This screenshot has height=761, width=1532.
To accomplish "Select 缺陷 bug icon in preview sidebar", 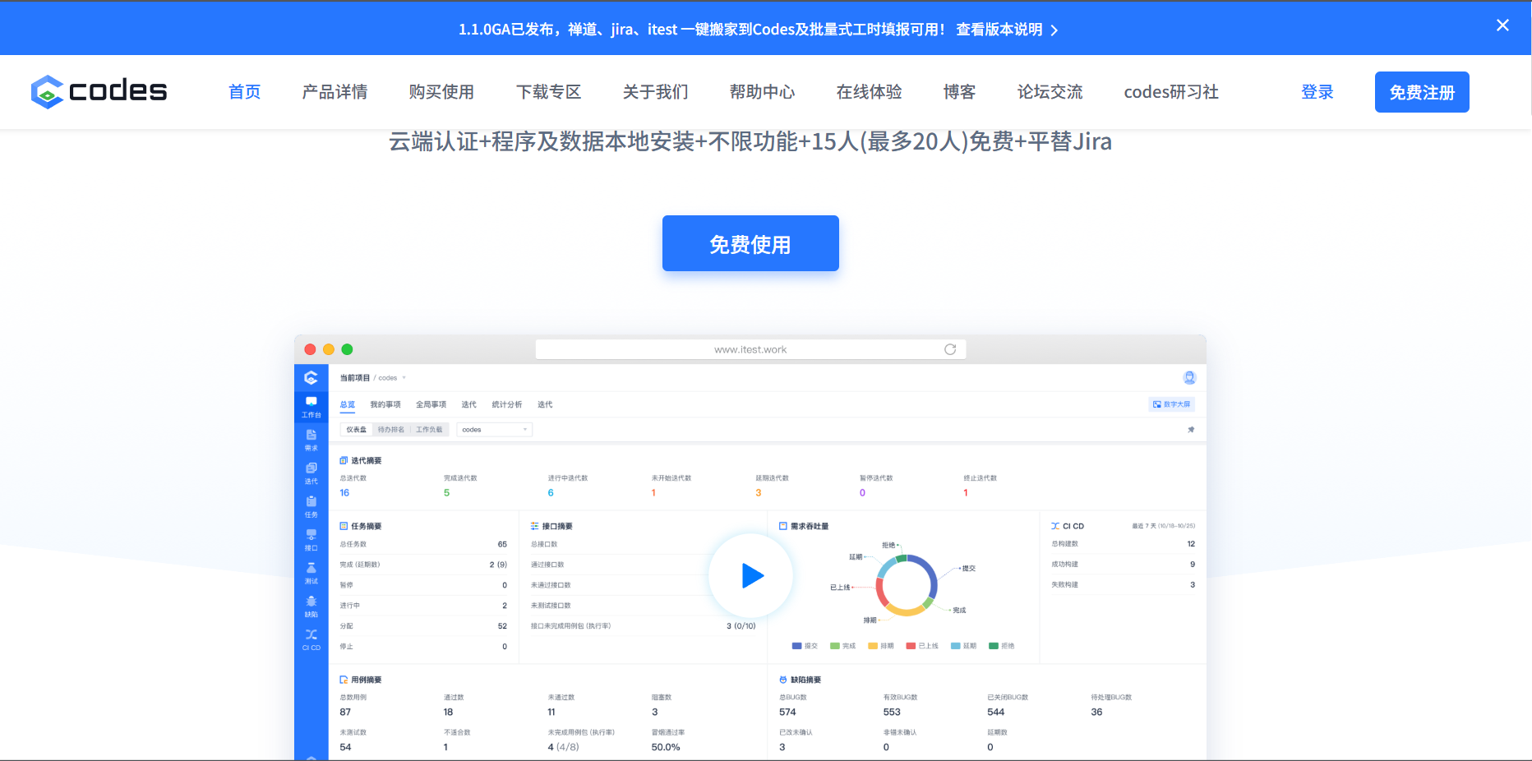I will click(311, 606).
